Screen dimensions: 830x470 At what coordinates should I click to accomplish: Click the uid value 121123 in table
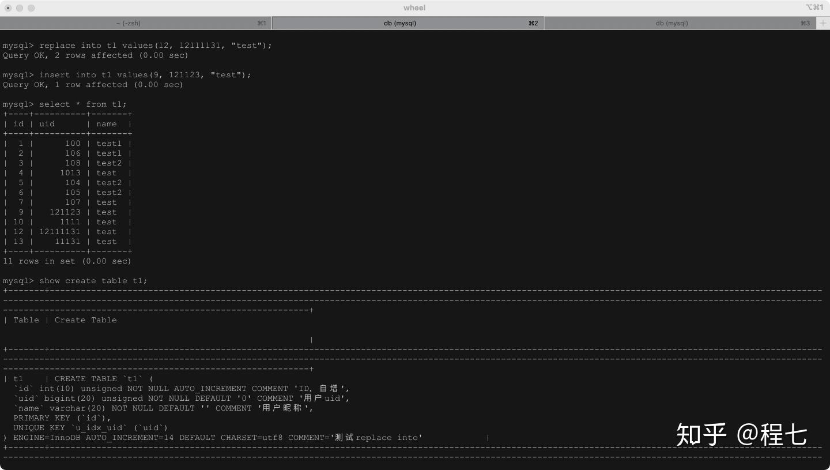pos(65,212)
